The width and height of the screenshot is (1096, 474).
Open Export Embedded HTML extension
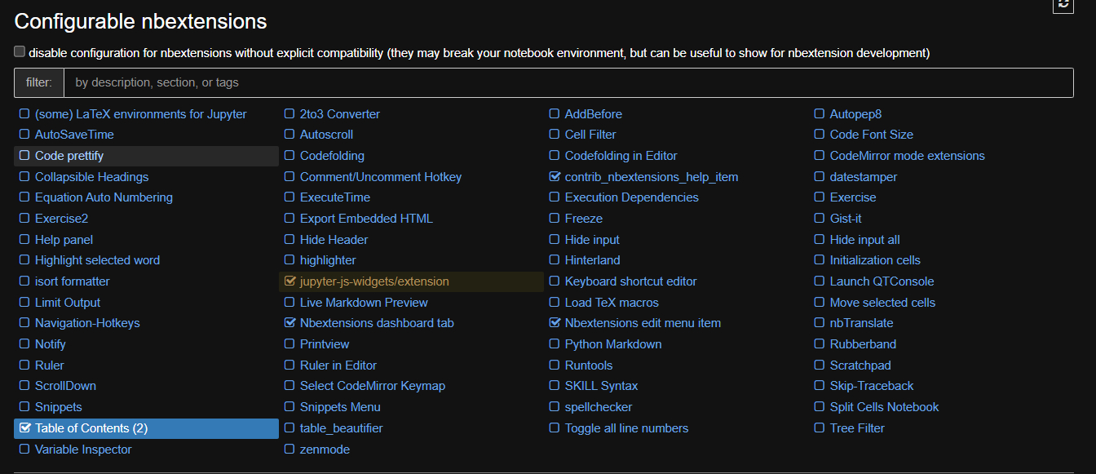point(366,219)
